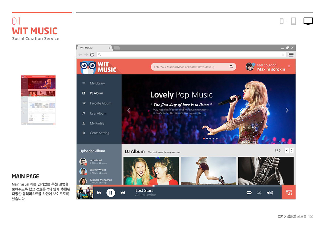Image resolution: width=325 pixels, height=230 pixels.
Task: Open the three-dot menu beside Maxim sorokin
Action: (289, 67)
